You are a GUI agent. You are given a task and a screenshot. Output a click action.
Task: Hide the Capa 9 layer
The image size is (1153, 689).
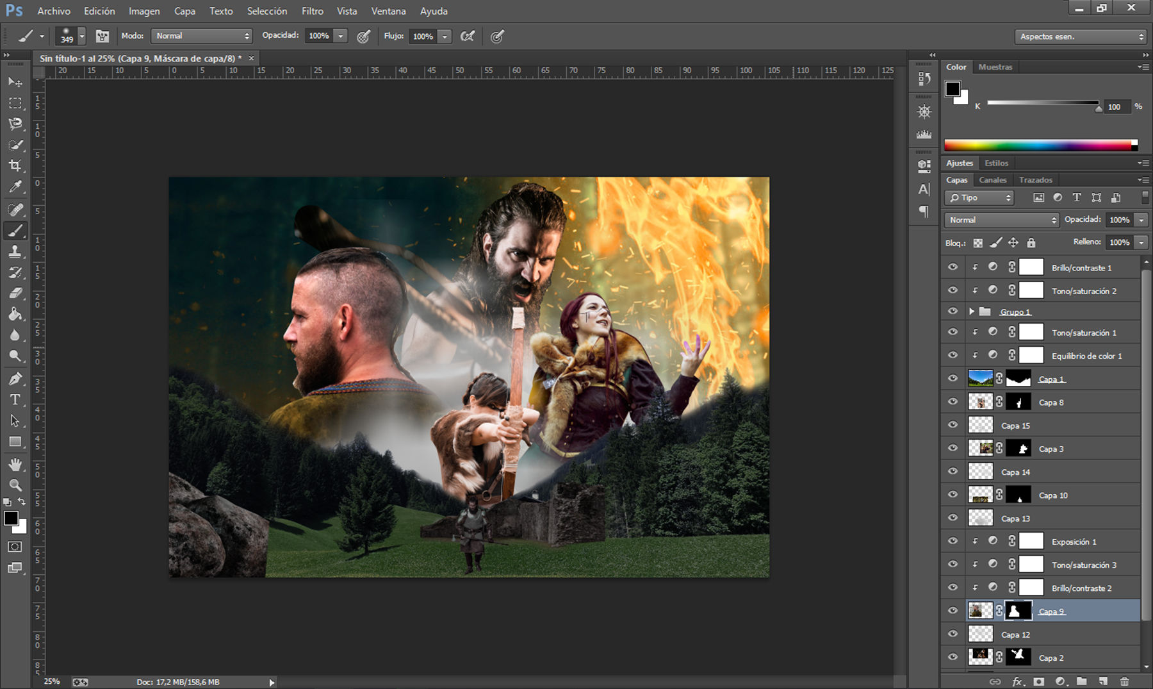[x=953, y=611]
